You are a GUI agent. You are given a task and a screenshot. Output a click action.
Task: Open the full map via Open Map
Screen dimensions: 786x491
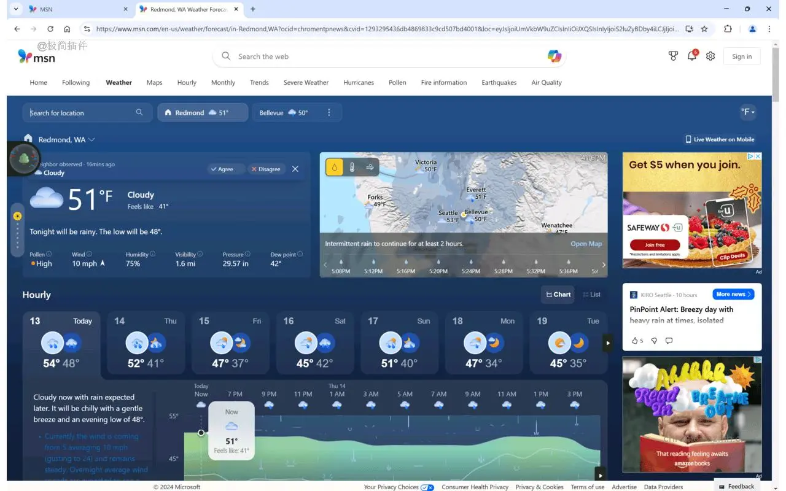point(586,243)
